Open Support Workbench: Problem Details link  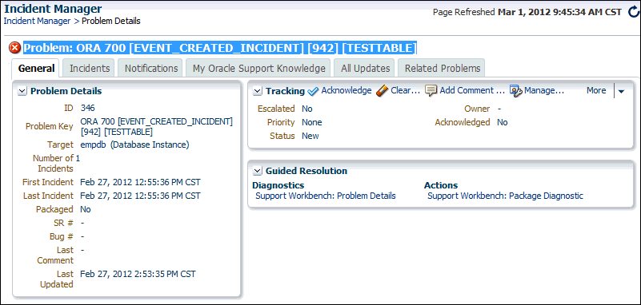326,196
